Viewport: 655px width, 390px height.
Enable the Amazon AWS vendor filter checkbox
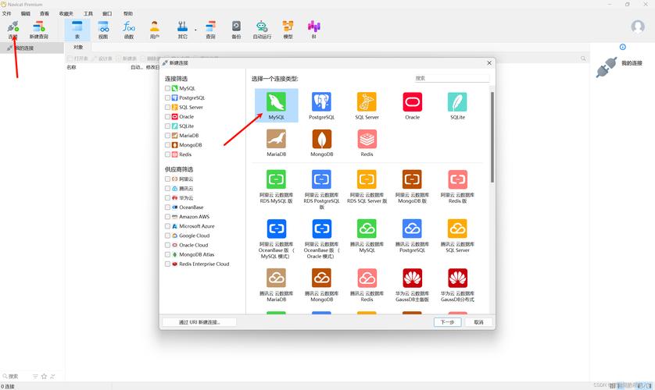167,217
